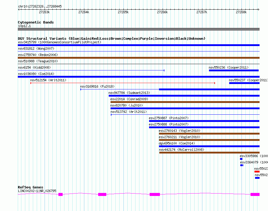The height and width of the screenshot is (211, 268).
Task: Select the thin blue nsv6154 line
Action: click(x=91, y=70)
